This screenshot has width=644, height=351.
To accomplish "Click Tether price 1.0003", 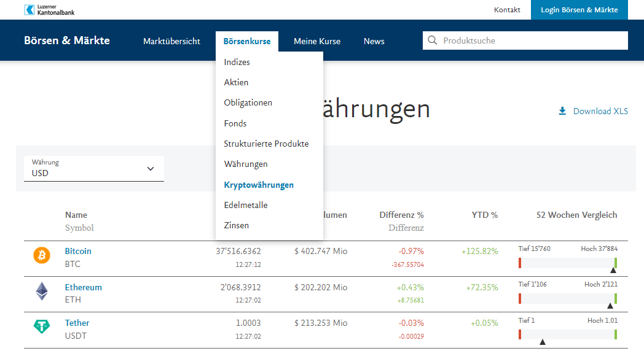I will click(248, 323).
